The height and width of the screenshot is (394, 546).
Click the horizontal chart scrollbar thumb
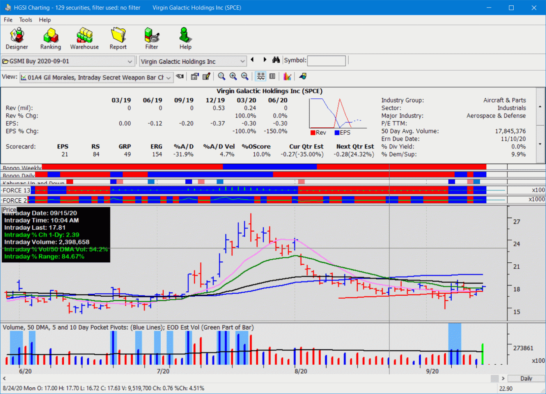coord(495,378)
